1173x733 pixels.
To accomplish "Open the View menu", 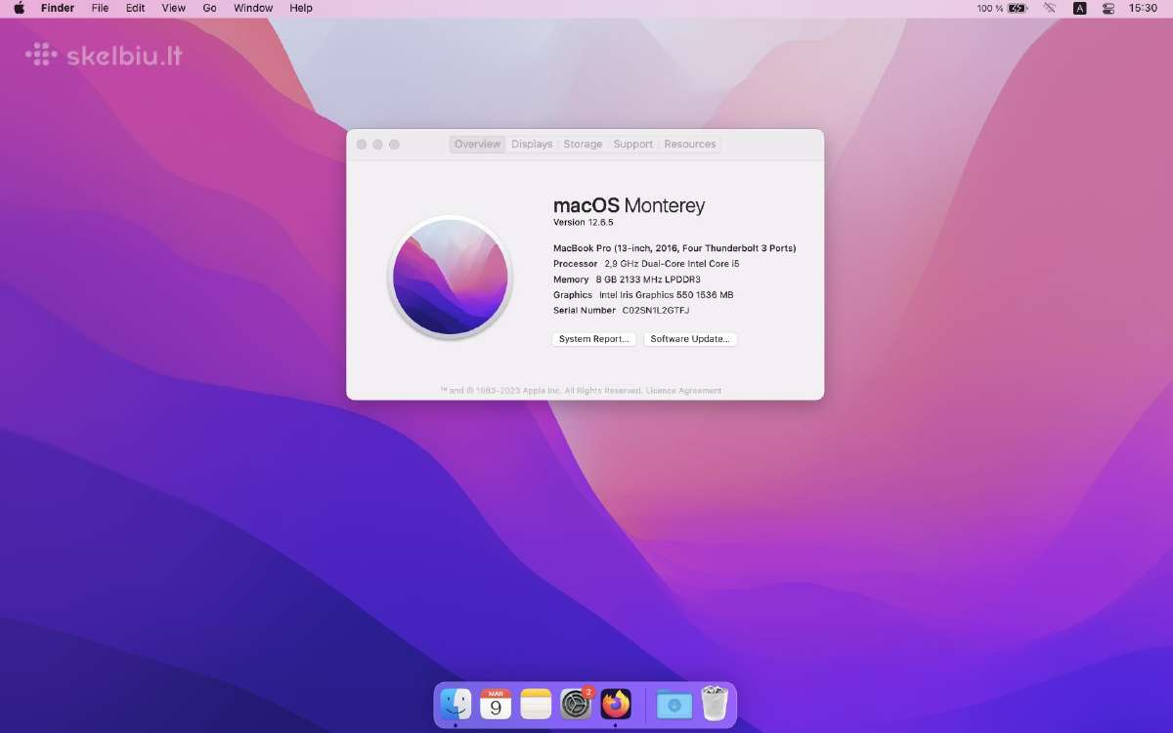I will click(173, 8).
